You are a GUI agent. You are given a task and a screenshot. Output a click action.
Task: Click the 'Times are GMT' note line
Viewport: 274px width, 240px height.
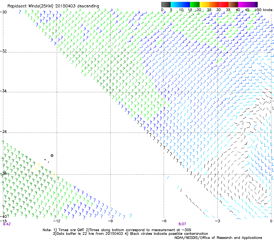[117, 230]
